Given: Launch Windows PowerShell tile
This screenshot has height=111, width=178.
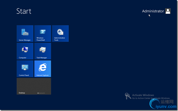Looking at the screenshot, I should pyautogui.click(x=43, y=34).
